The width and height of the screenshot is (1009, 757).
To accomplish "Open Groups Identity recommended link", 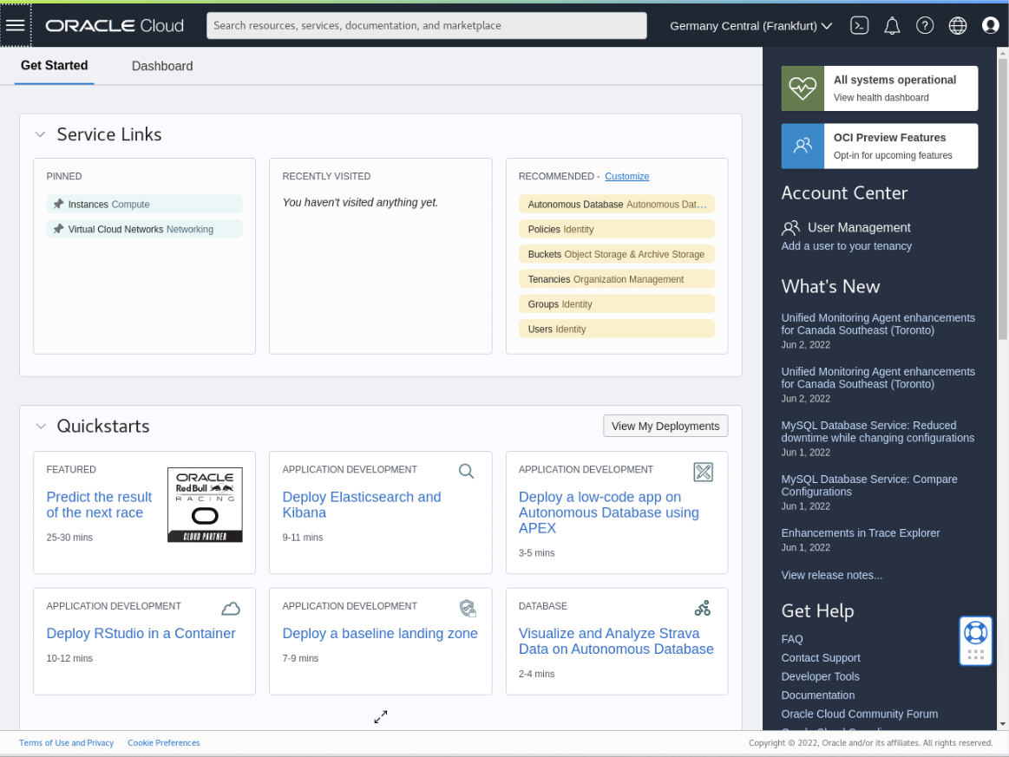I will pyautogui.click(x=617, y=304).
